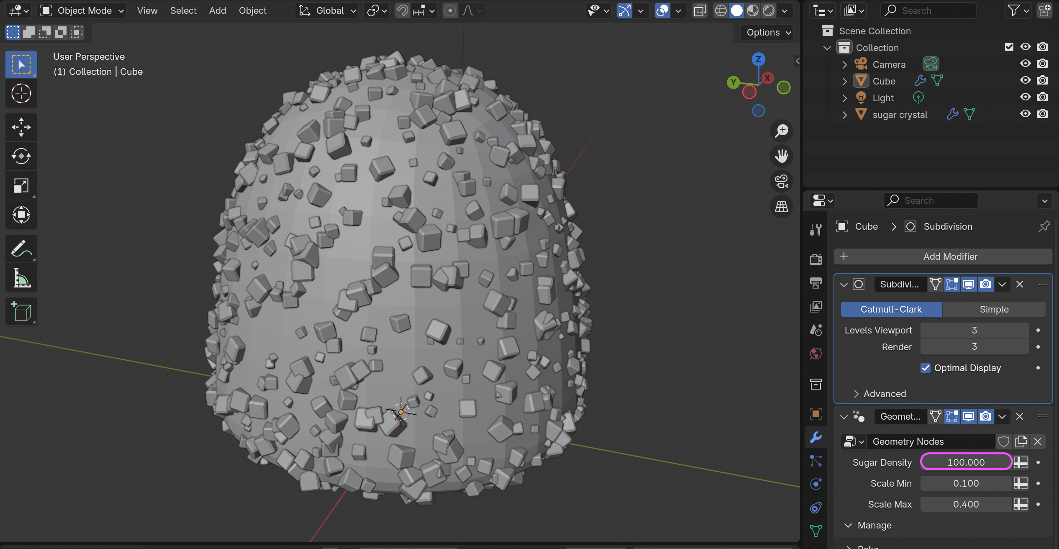
Task: Select the Add Cube tool
Action: [x=21, y=311]
